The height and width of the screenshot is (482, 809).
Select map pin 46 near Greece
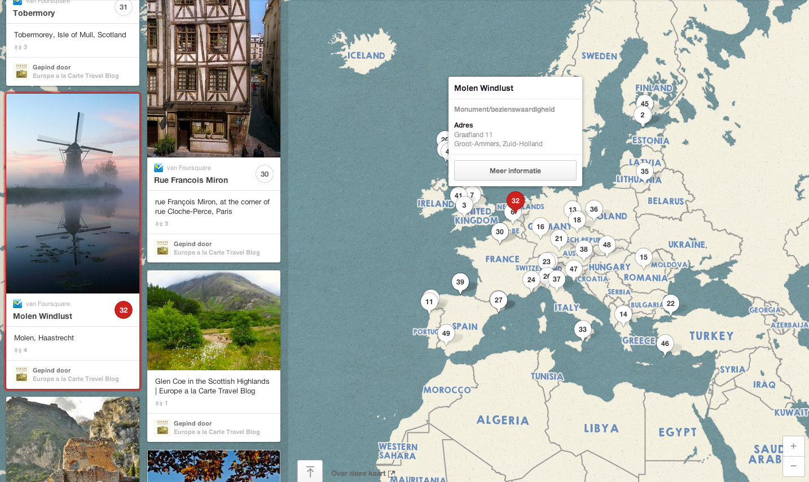click(665, 343)
